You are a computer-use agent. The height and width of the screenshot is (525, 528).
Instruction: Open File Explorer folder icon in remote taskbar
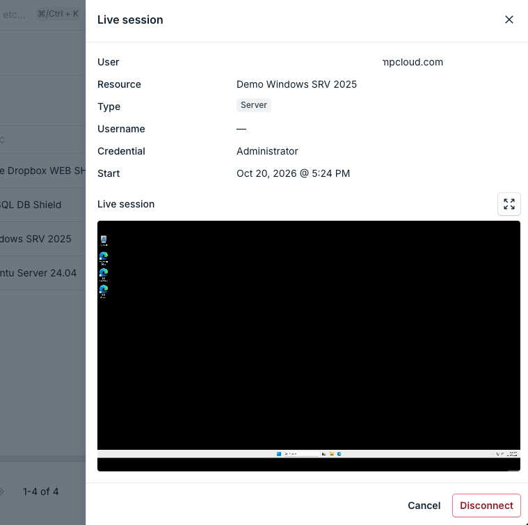tap(332, 454)
